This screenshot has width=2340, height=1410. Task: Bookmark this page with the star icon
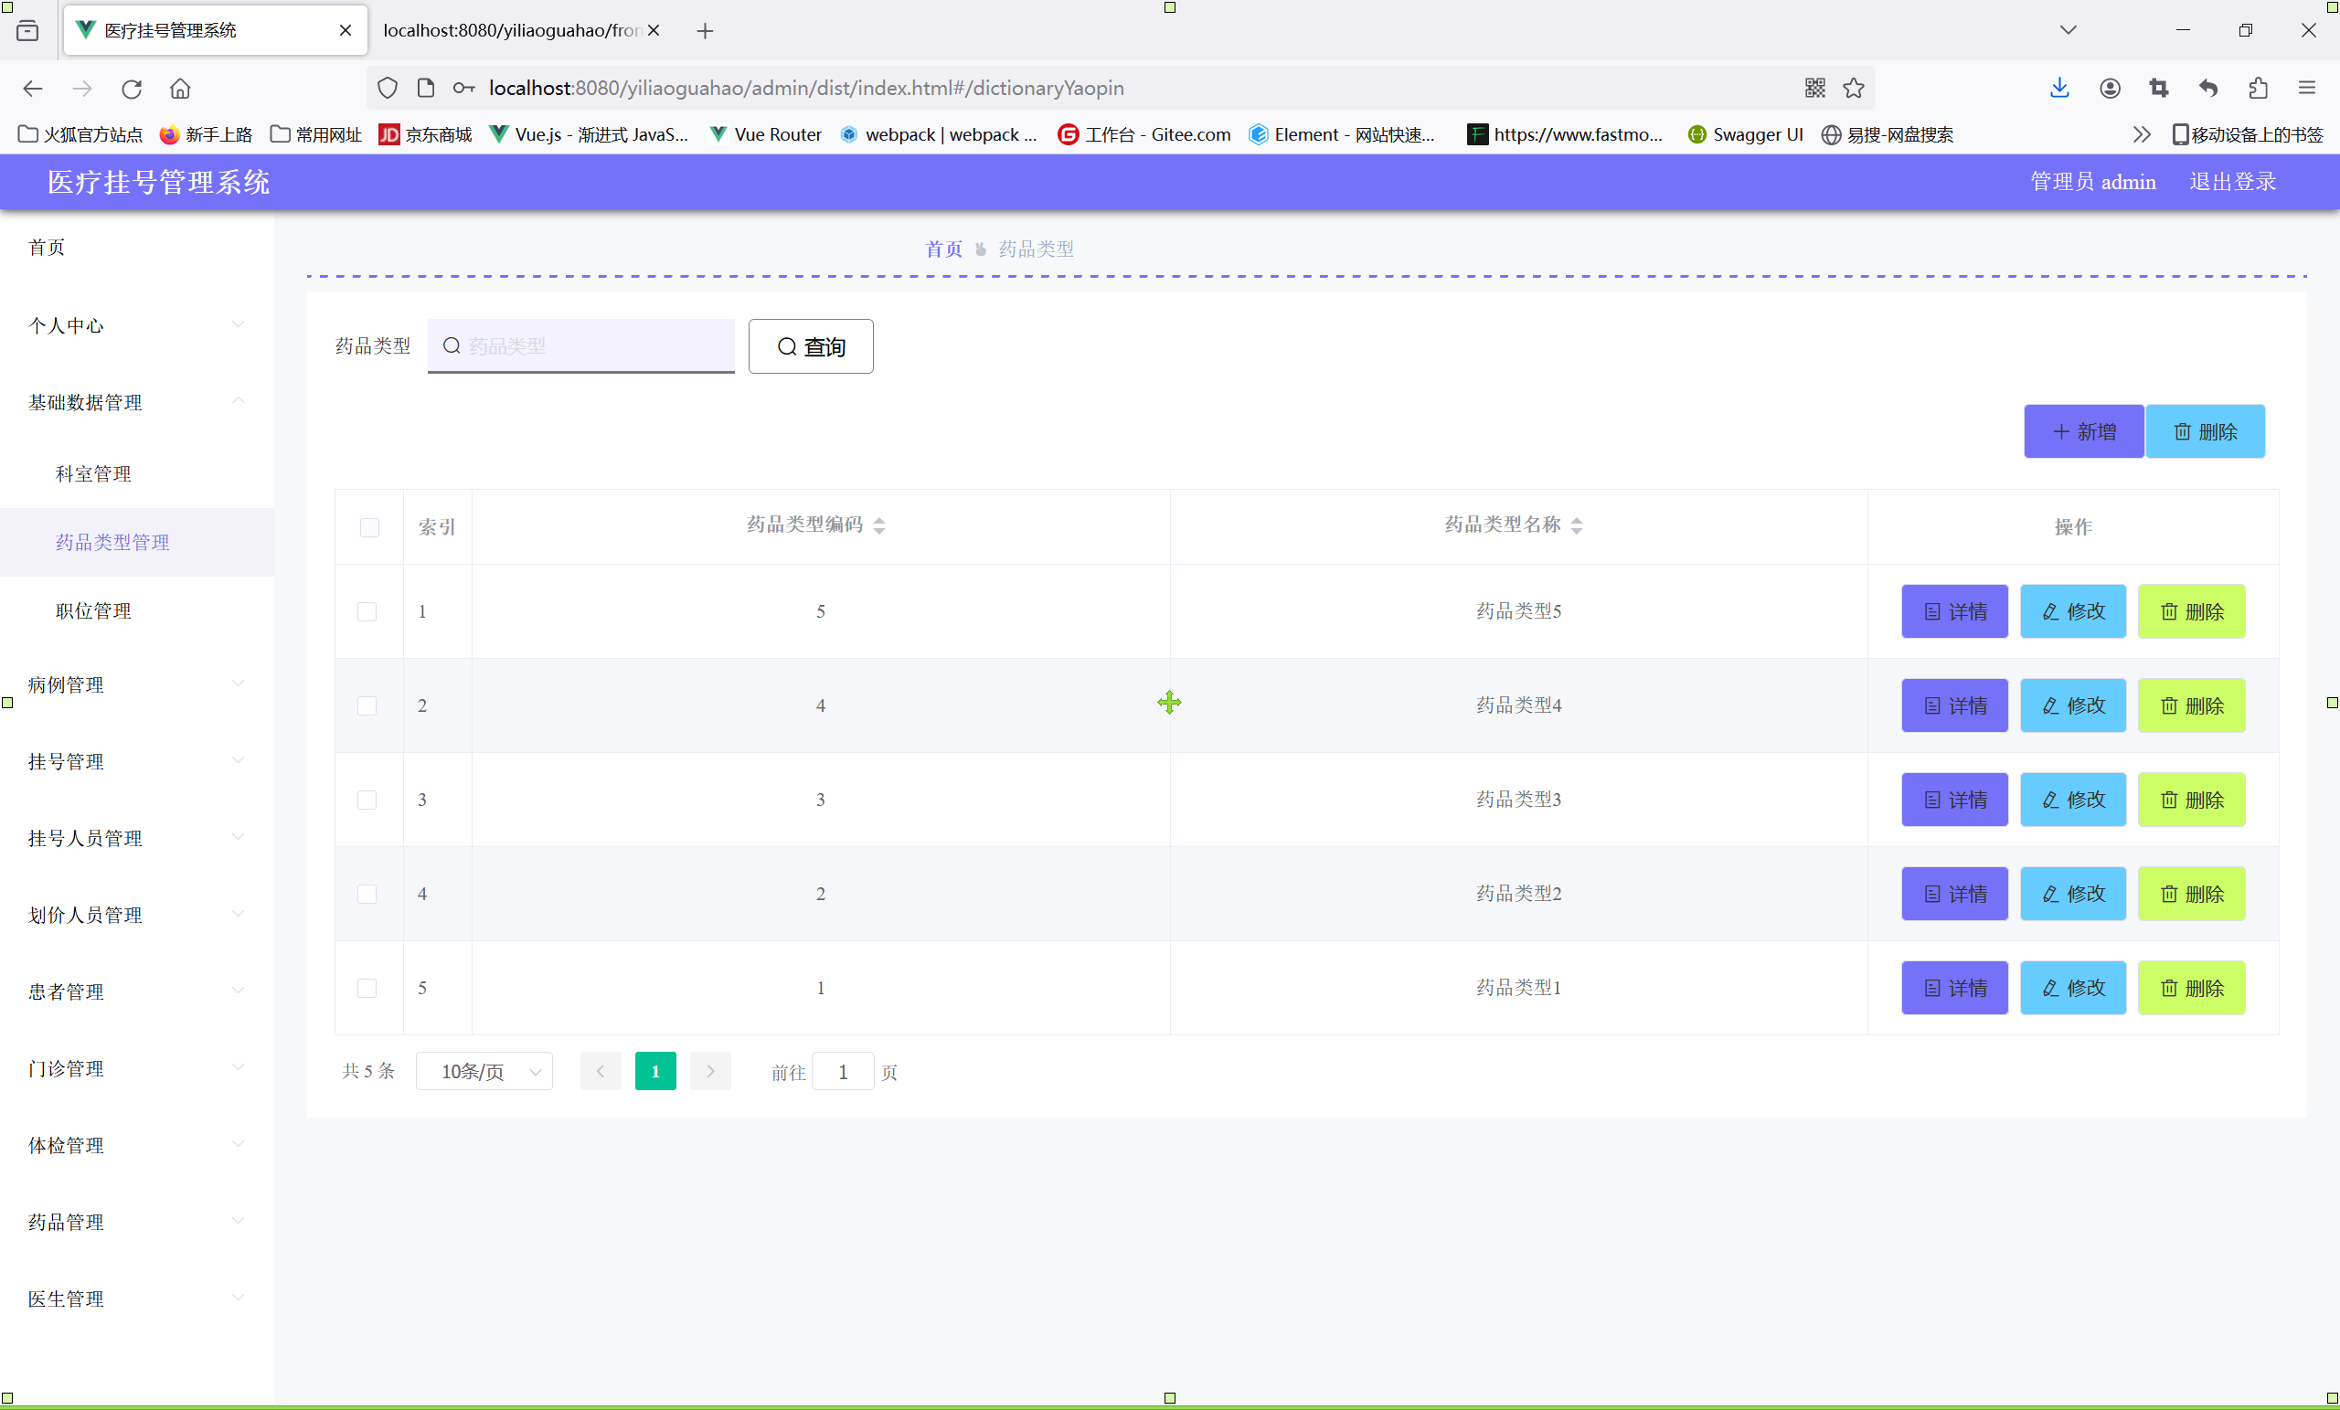tap(1854, 89)
